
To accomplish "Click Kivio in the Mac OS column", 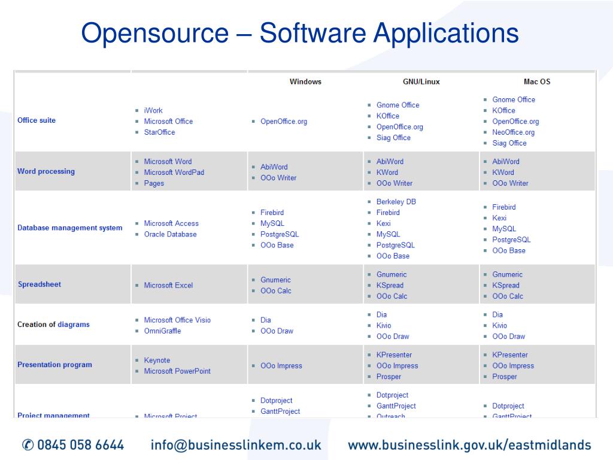I will point(500,325).
